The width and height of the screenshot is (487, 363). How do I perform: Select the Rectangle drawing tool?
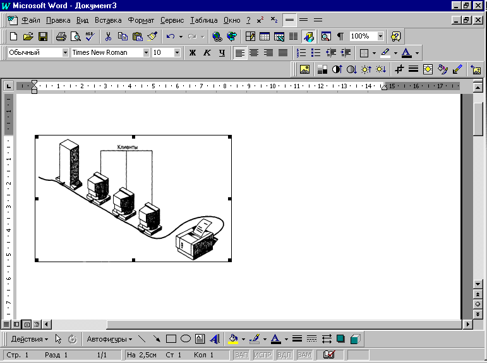click(171, 339)
